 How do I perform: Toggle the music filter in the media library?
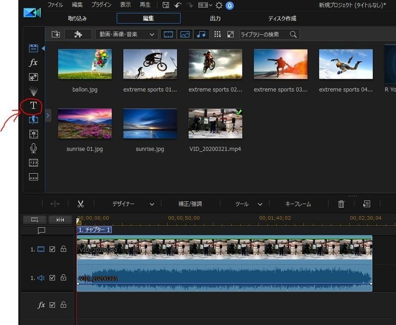click(201, 34)
